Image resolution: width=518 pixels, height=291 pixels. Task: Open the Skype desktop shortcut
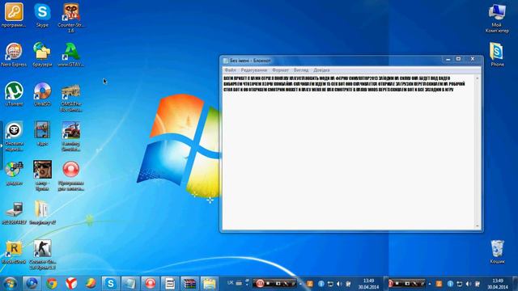[x=42, y=15]
